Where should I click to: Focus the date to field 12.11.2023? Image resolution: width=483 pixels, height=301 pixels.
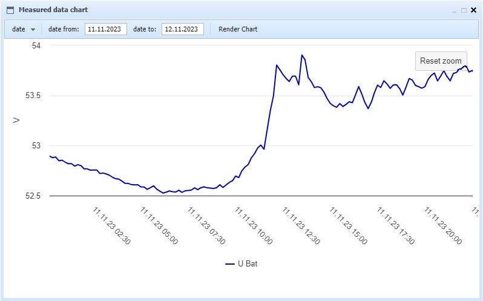pos(183,29)
